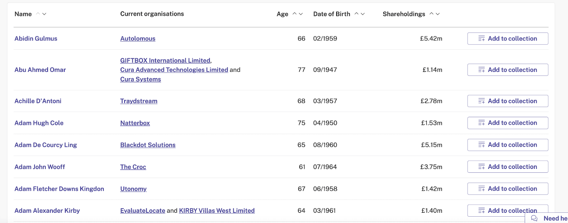Open The Croc organisation link
568x223 pixels.
coord(133,167)
